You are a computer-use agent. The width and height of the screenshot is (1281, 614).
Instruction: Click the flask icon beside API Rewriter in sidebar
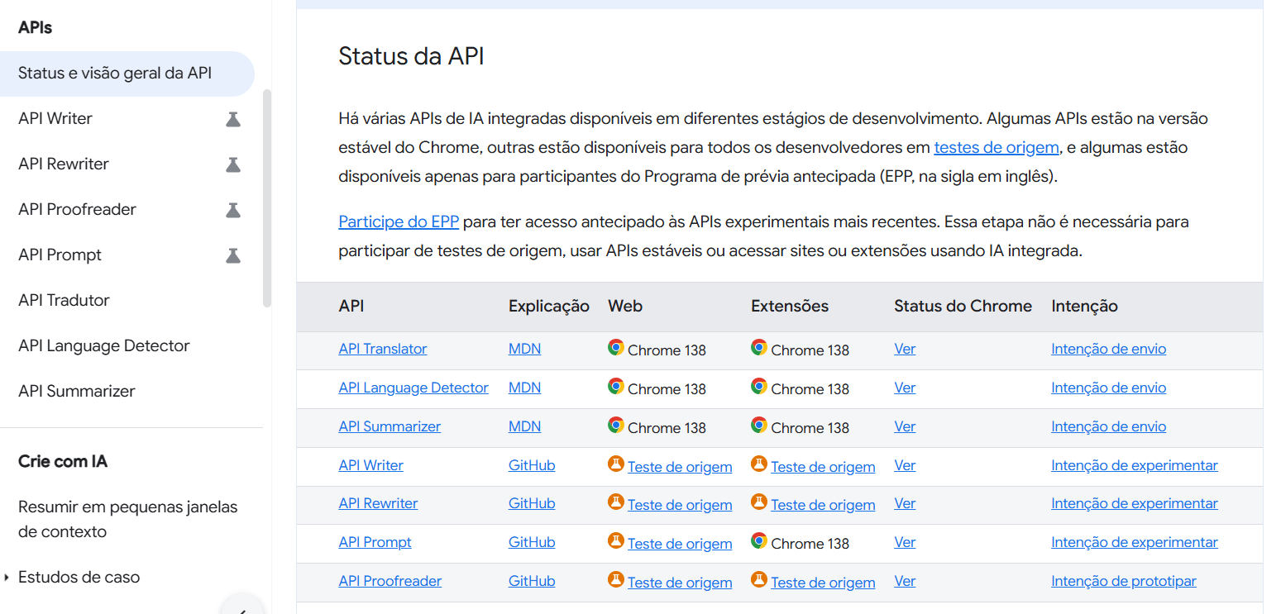(x=233, y=164)
